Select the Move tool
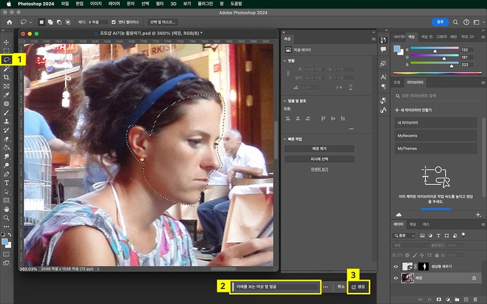 click(6, 41)
